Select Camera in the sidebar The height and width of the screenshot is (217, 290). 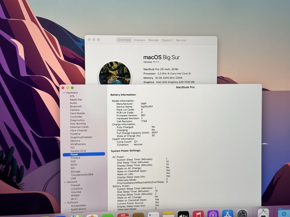pyautogui.click(x=75, y=110)
